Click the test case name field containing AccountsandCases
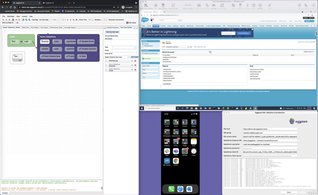 (x=121, y=36)
